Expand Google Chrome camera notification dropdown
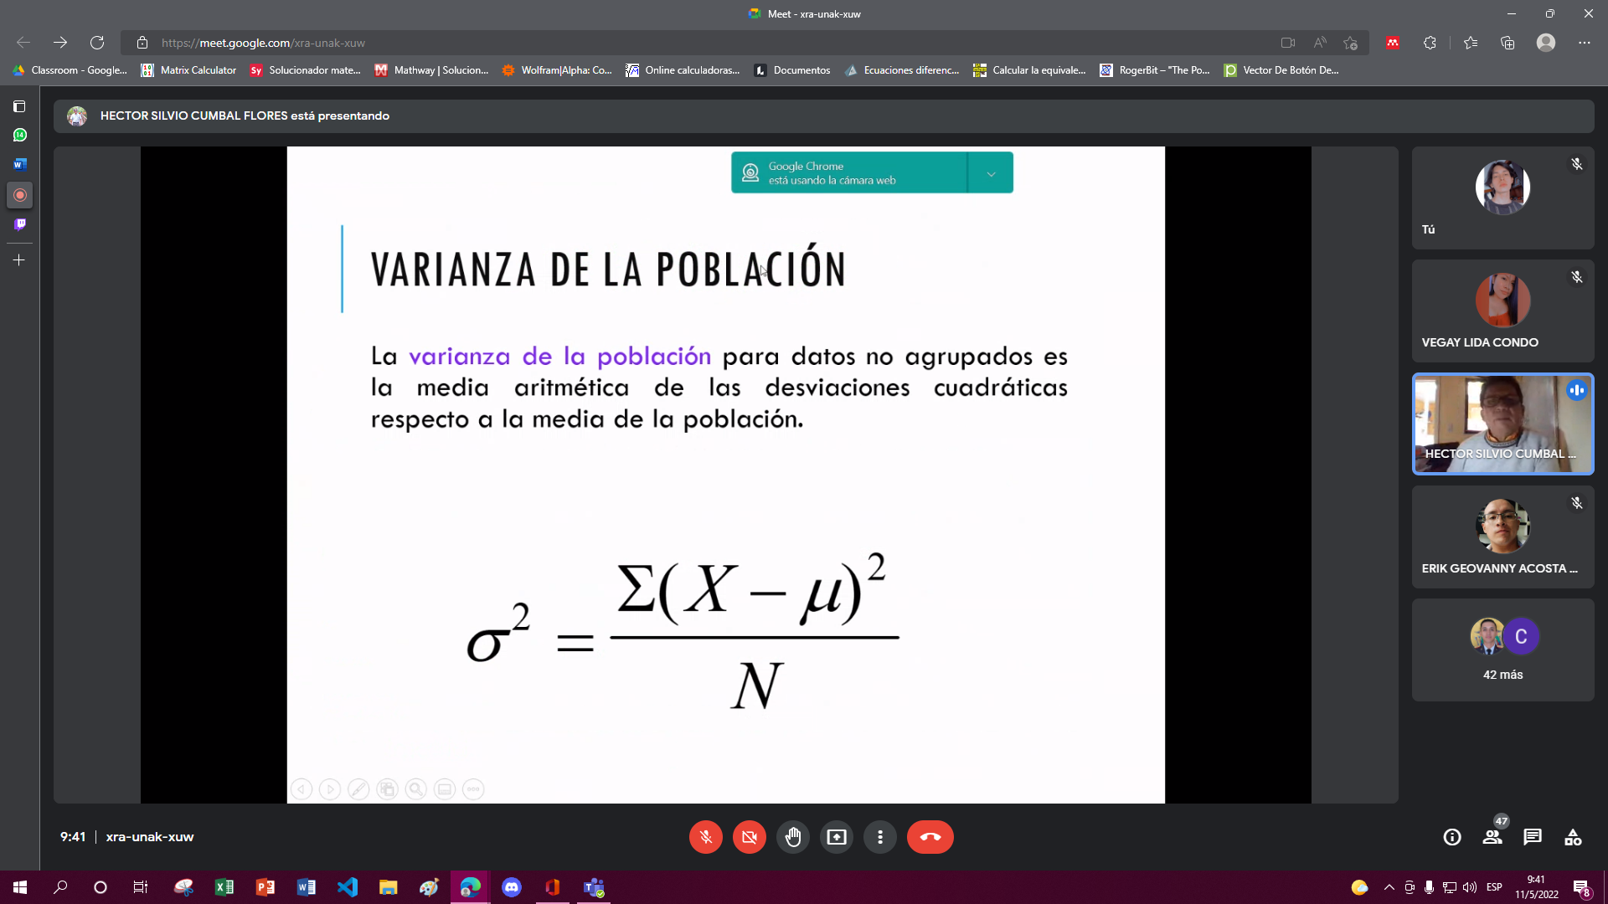Image resolution: width=1608 pixels, height=904 pixels. tap(992, 172)
